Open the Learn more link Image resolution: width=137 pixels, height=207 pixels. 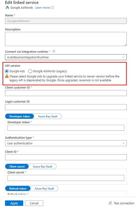coord(42,8)
